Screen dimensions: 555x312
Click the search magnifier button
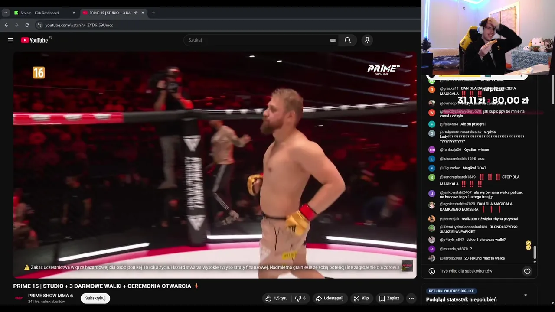click(348, 40)
